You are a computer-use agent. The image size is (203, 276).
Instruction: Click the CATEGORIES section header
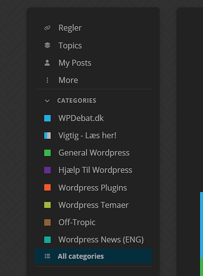(76, 100)
